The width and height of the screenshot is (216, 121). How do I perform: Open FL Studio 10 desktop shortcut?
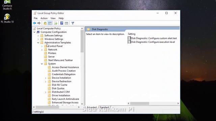[x=7, y=18]
